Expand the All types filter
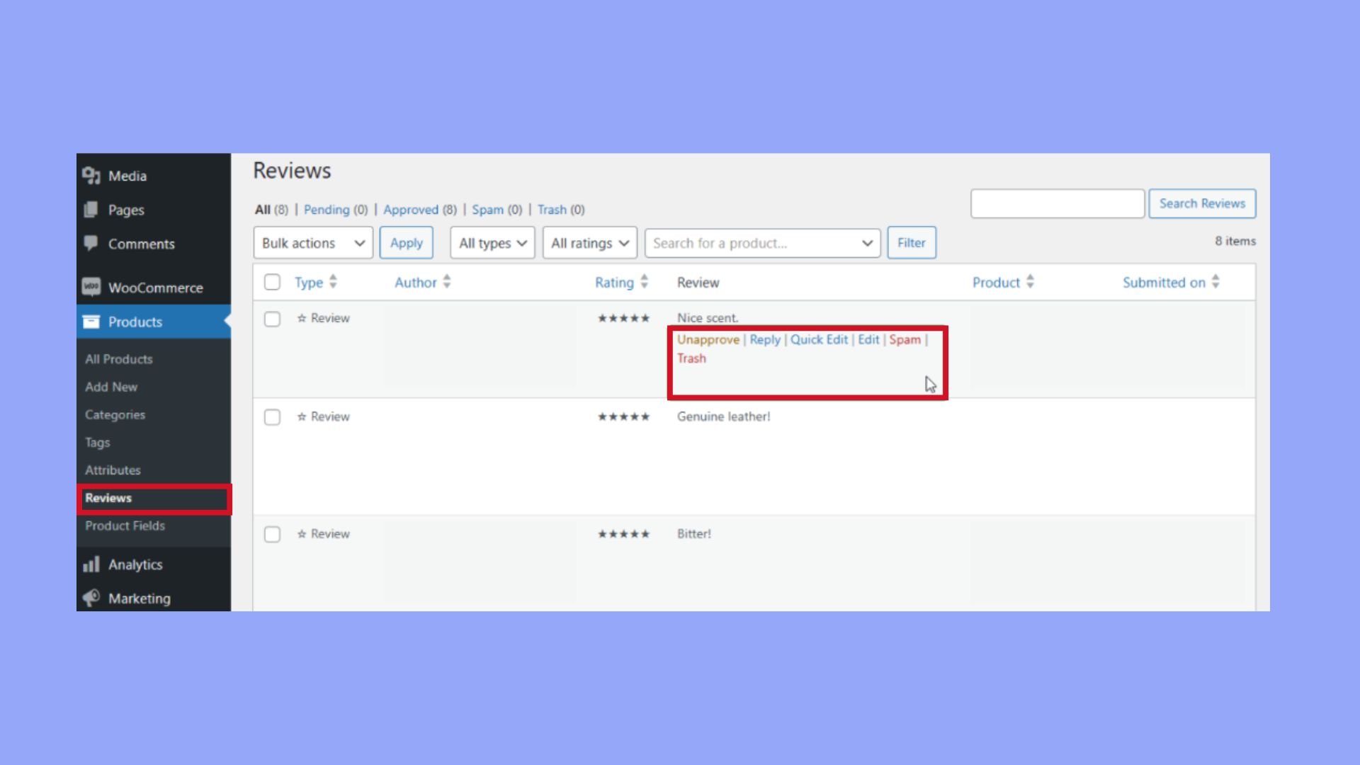The height and width of the screenshot is (765, 1360). point(492,243)
